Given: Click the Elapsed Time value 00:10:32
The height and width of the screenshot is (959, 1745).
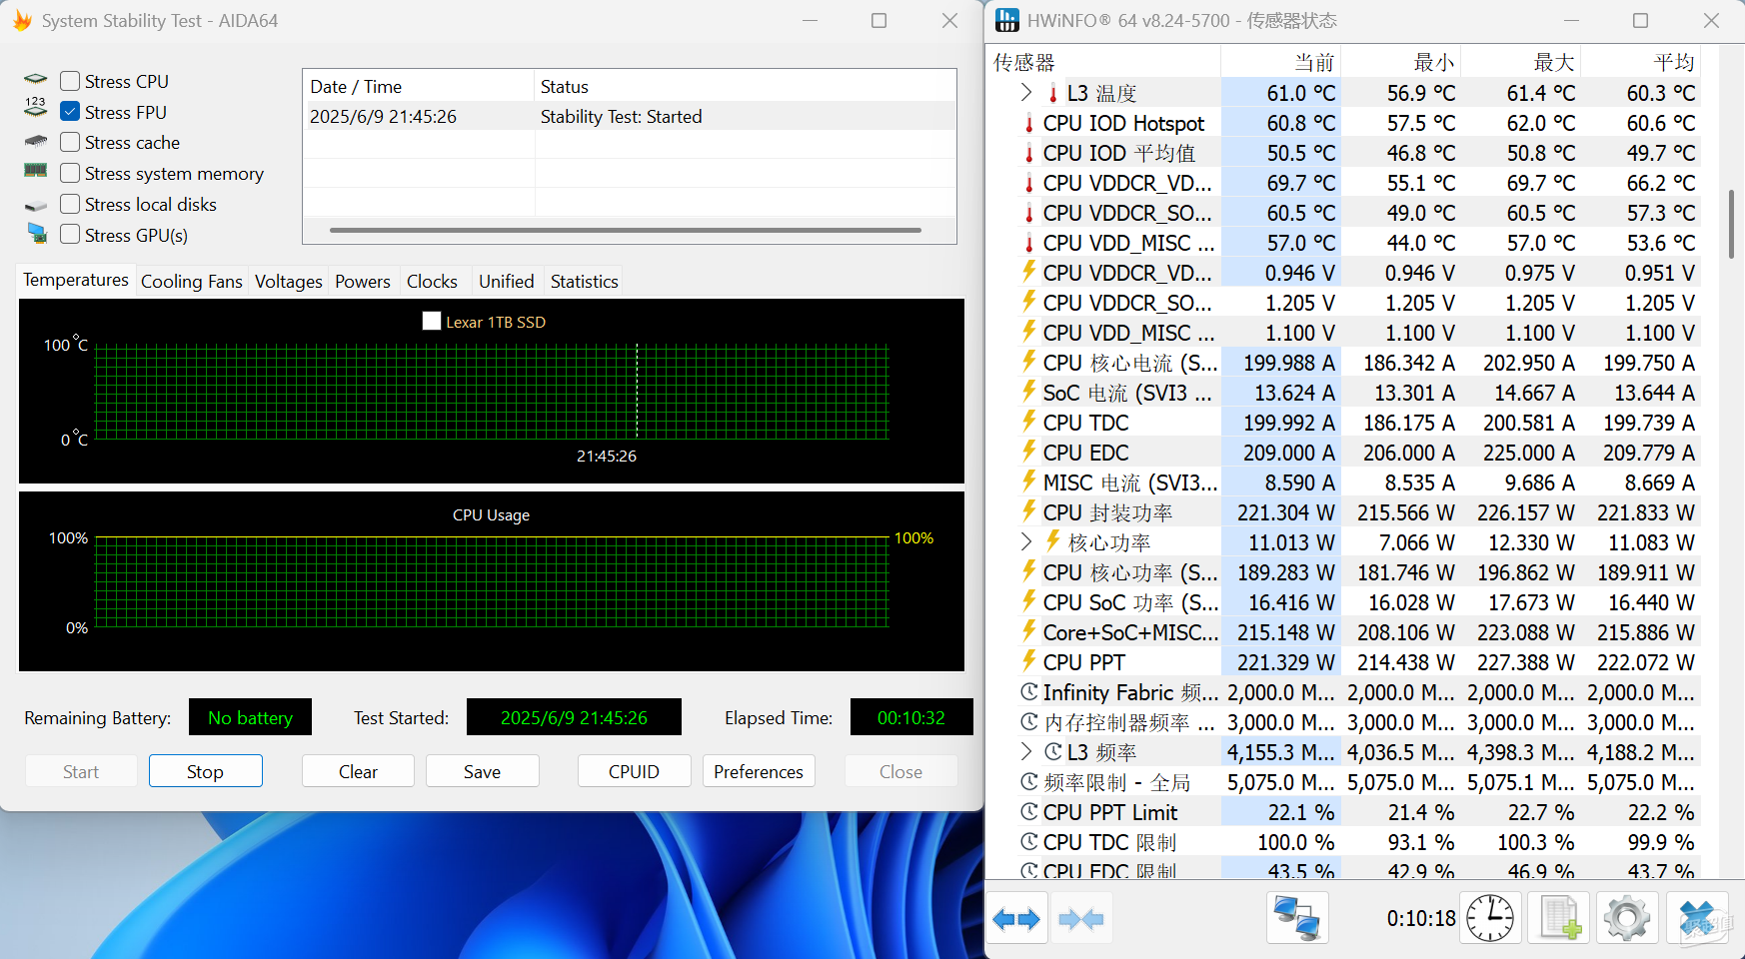Looking at the screenshot, I should (911, 717).
